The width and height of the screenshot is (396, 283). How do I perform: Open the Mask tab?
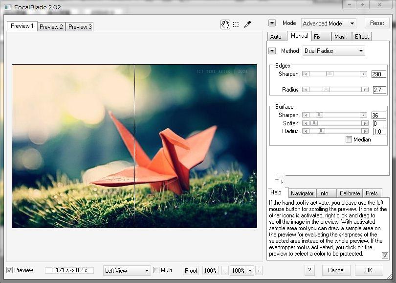point(341,37)
